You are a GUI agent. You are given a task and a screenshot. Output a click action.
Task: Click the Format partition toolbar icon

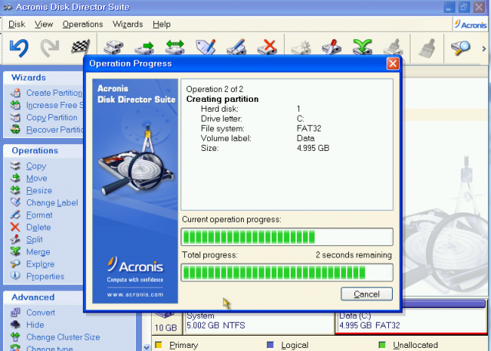(236, 47)
